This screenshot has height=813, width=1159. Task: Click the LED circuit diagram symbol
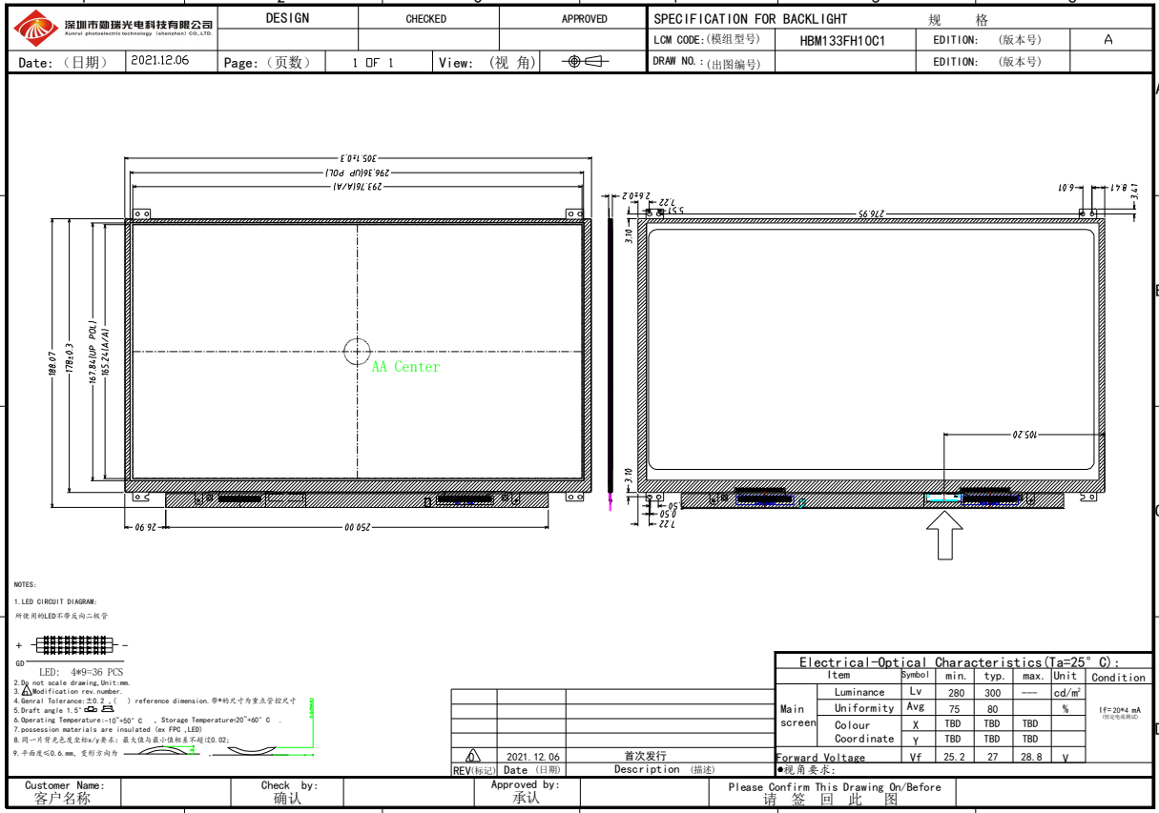[x=73, y=644]
